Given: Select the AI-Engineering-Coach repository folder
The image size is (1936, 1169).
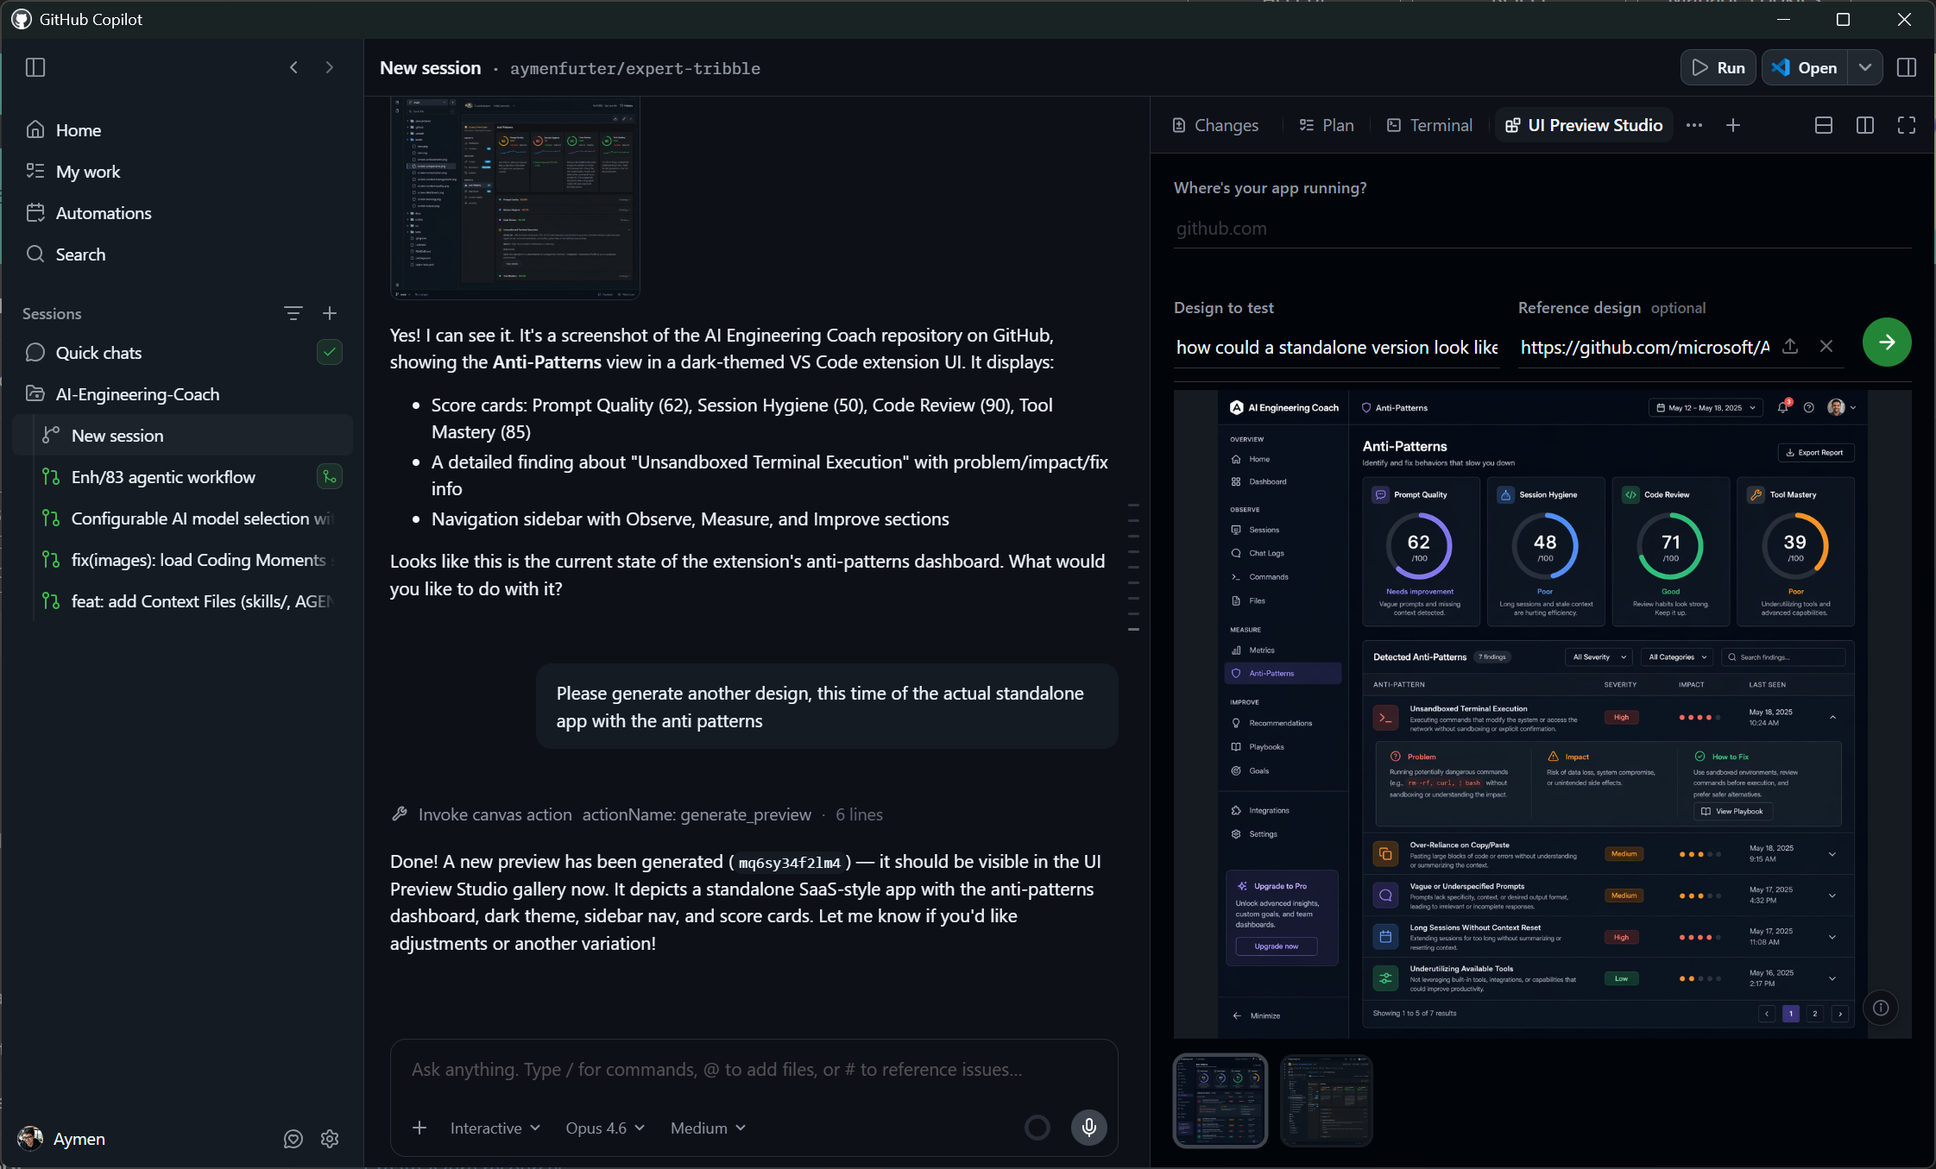Looking at the screenshot, I should coord(182,394).
